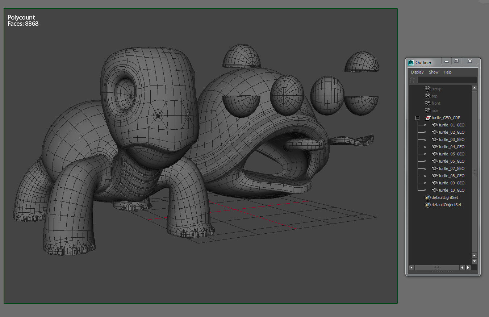Maximize the Outliner window

(456, 61)
